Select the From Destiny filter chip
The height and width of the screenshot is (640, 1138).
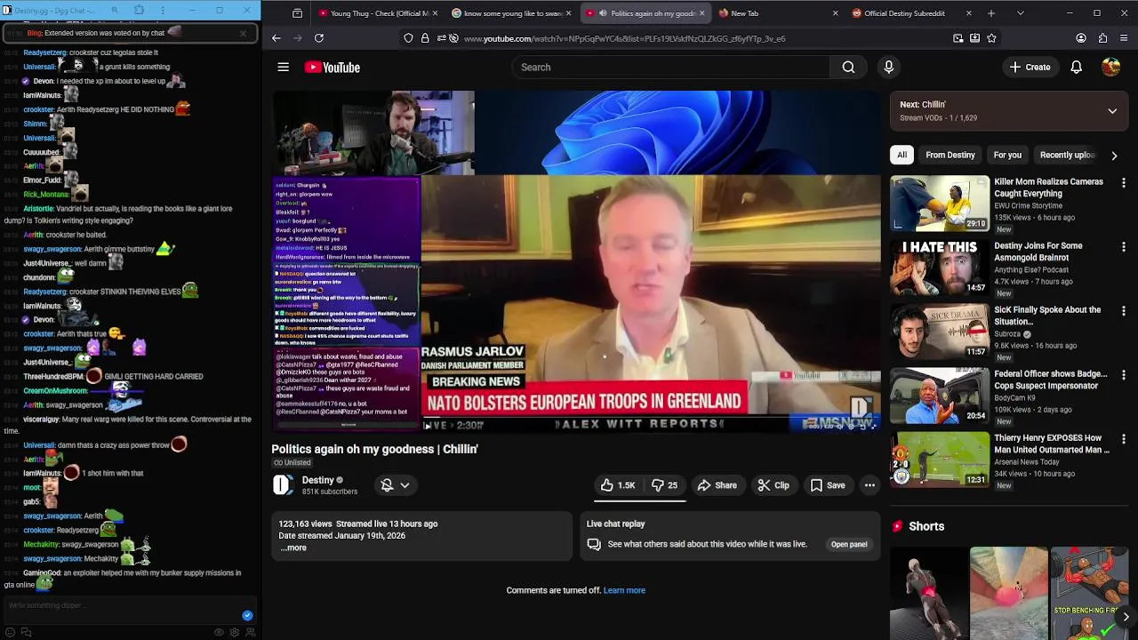pyautogui.click(x=950, y=155)
